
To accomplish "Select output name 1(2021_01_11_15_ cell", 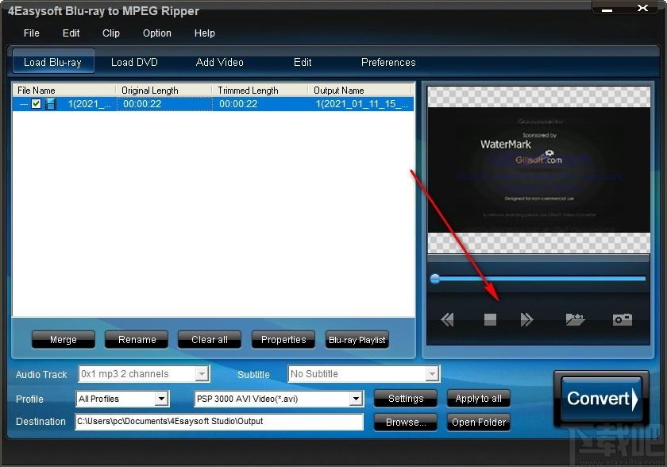I will (362, 104).
